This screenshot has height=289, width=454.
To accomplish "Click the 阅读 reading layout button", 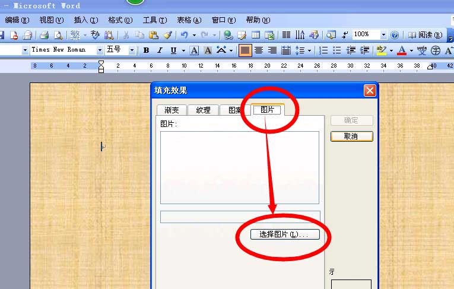I will click(425, 35).
